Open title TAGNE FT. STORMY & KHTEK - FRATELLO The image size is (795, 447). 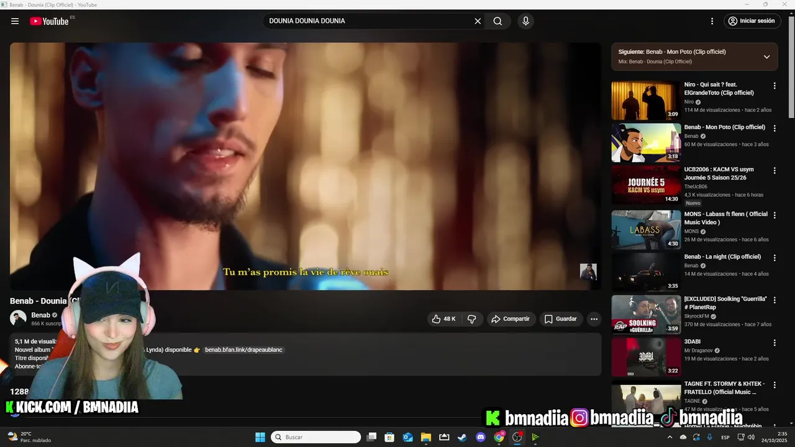point(725,388)
